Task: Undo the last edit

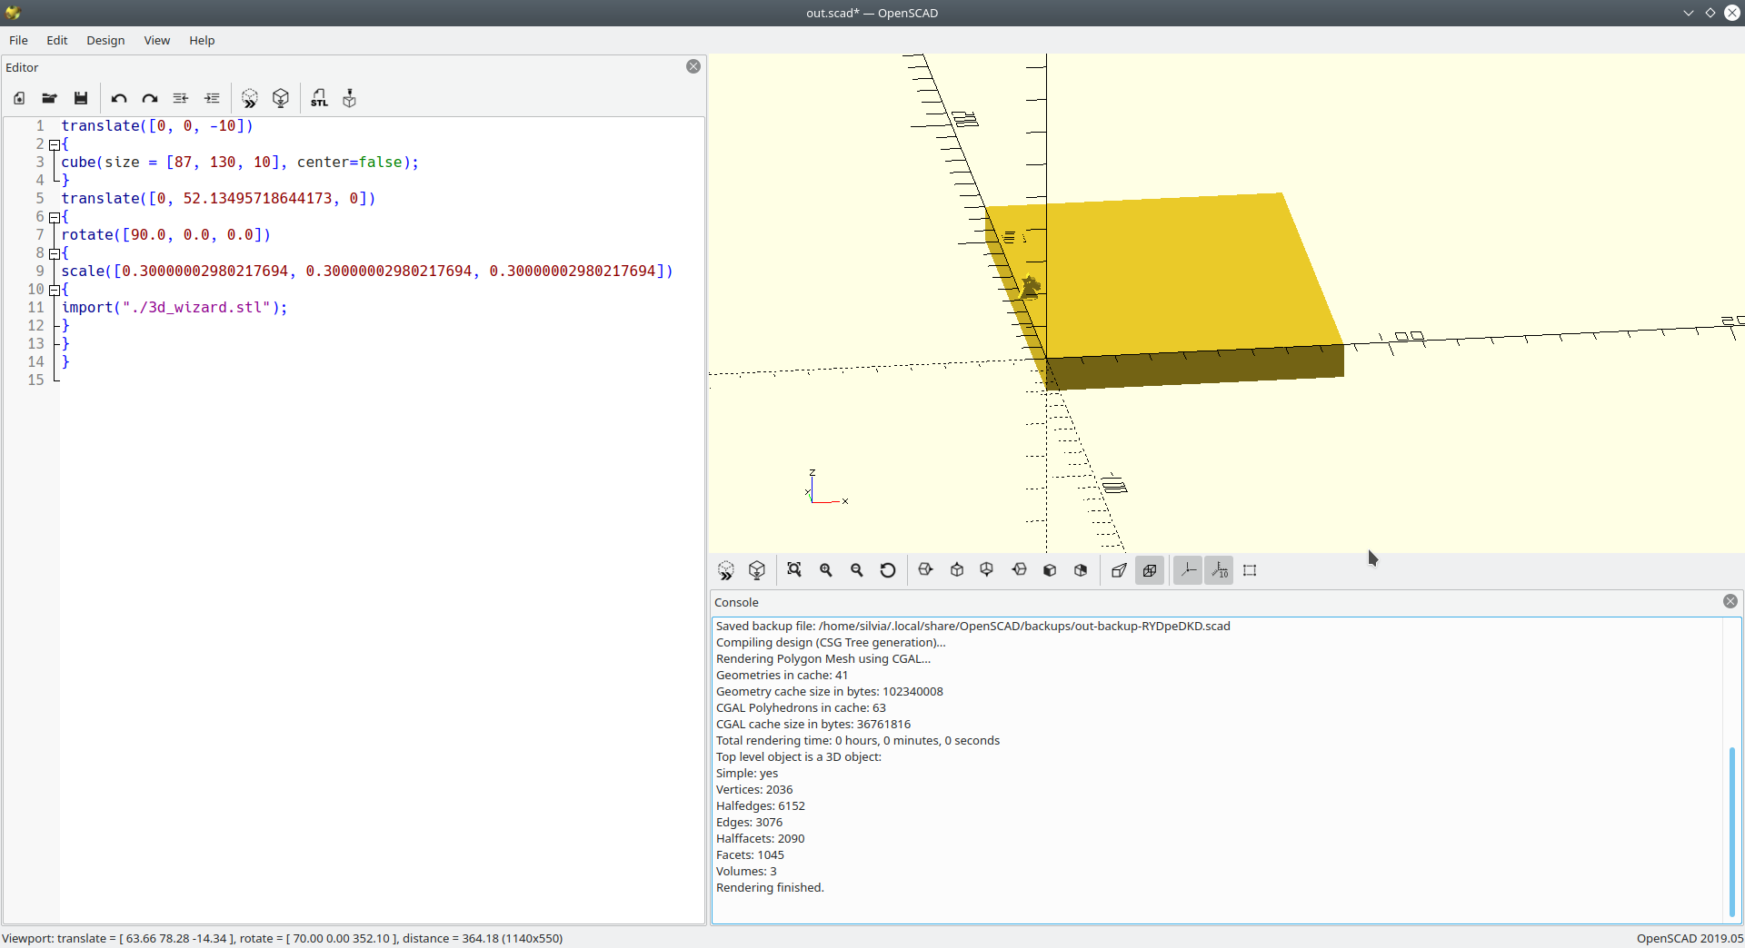Action: (x=118, y=98)
